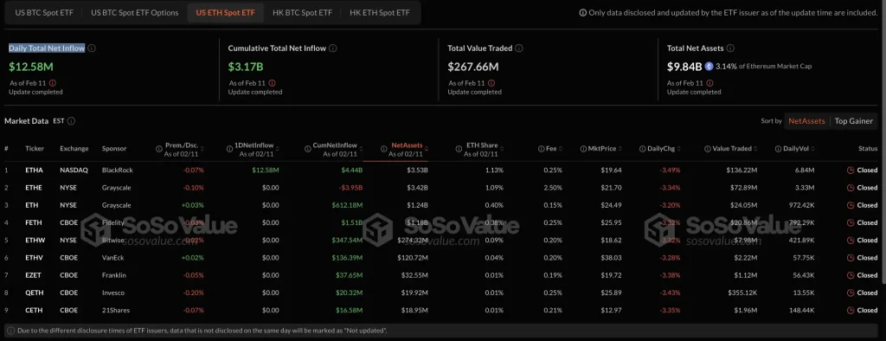Click info icon next to Market Data EST
886x341 pixels.
click(71, 121)
